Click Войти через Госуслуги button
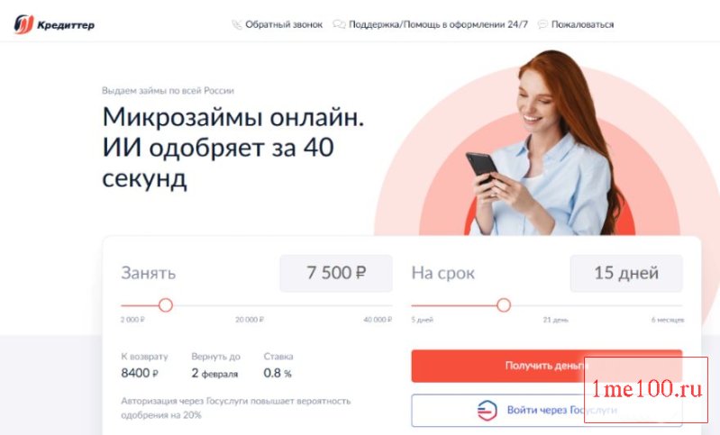Viewport: 720px width, 435px height. (x=546, y=410)
